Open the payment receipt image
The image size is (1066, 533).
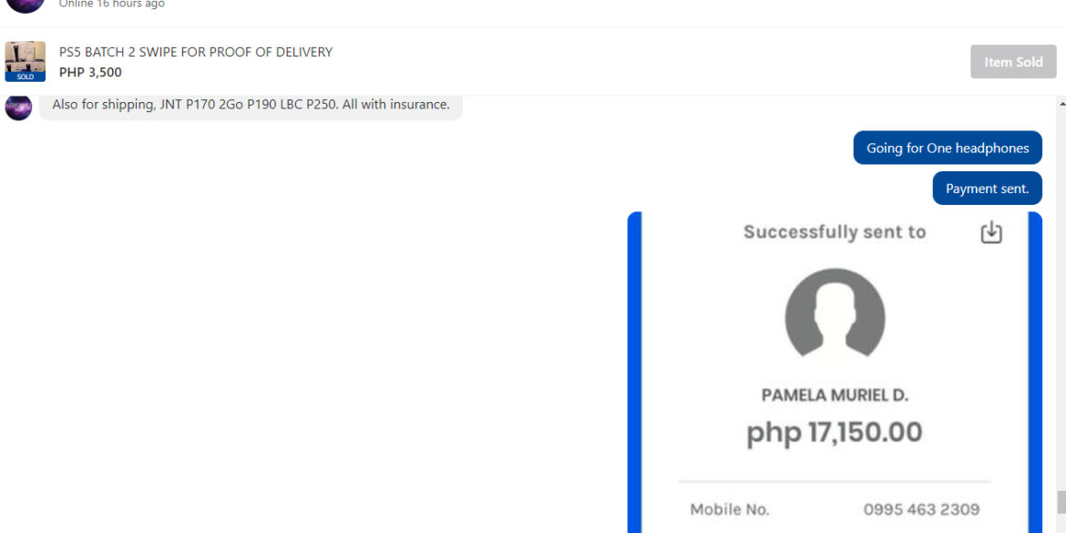[835, 373]
